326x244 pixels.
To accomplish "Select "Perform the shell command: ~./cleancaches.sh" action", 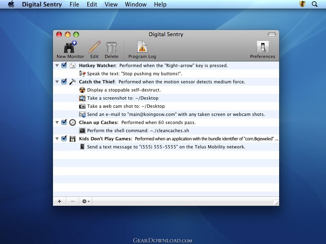I will tap(138, 131).
